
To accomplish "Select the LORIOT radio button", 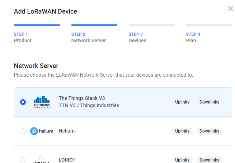I will pos(23,160).
